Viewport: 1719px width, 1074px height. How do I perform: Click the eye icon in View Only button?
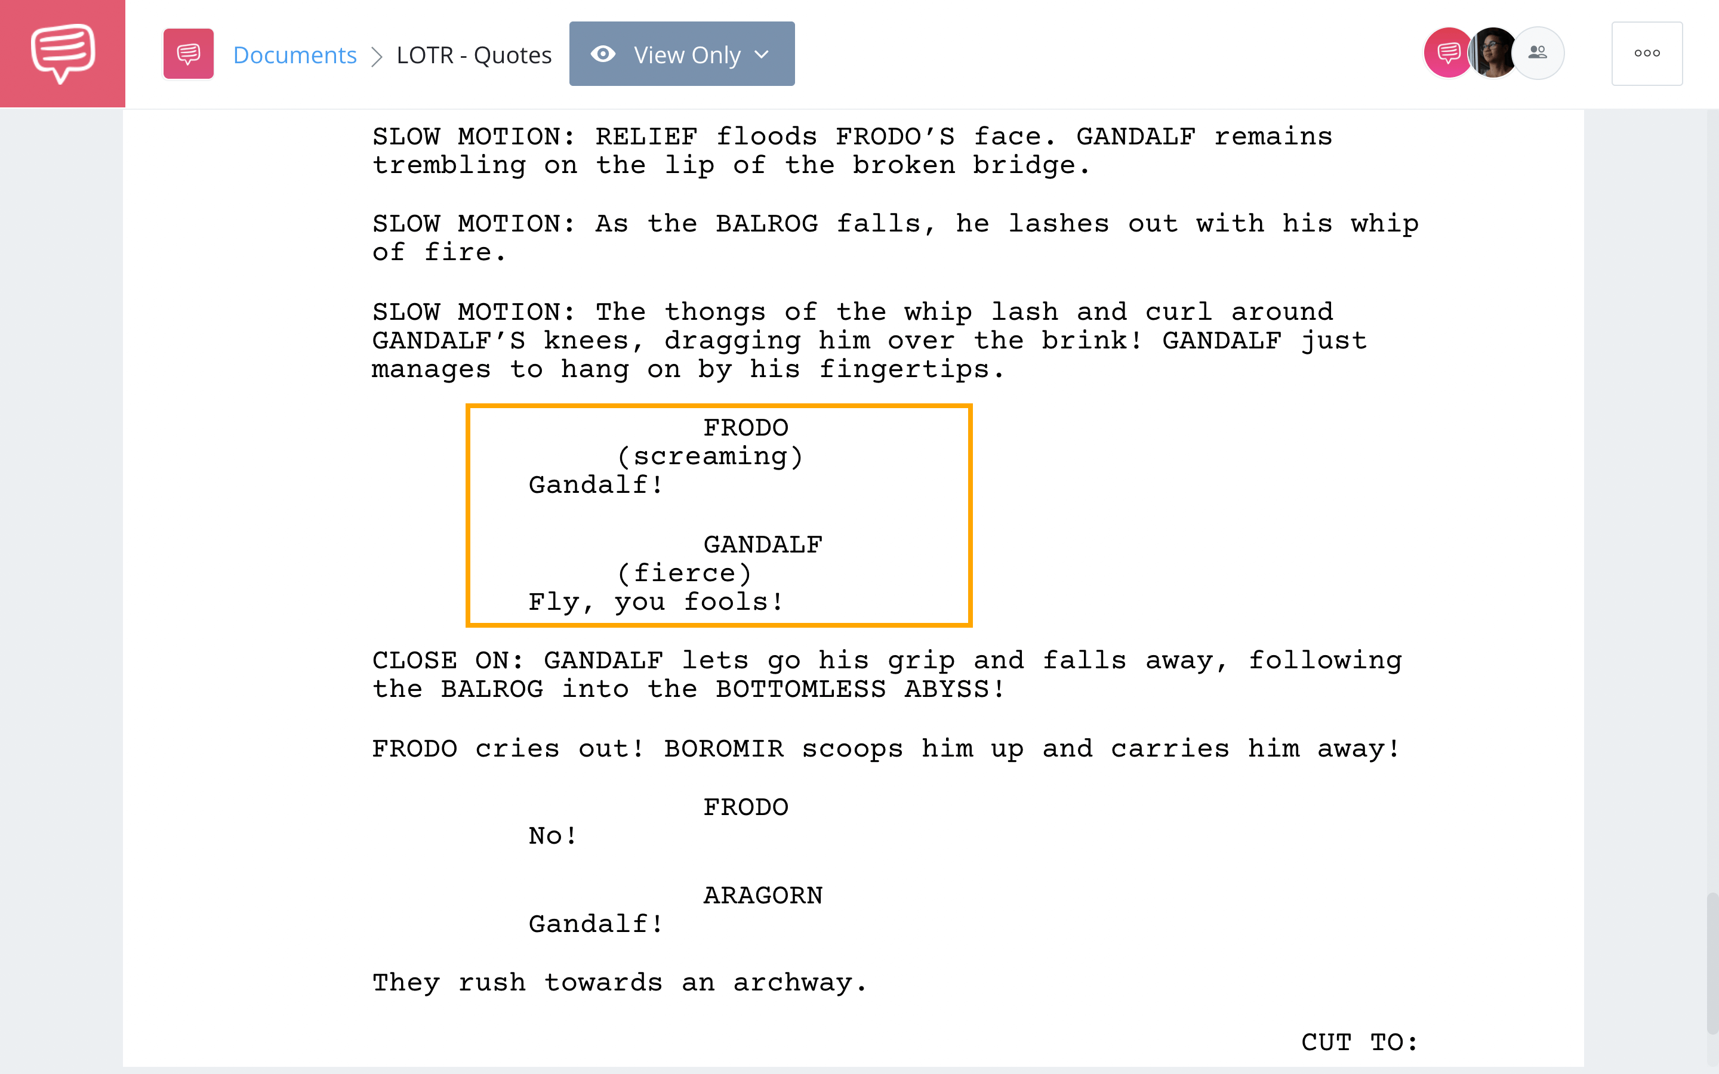click(602, 53)
